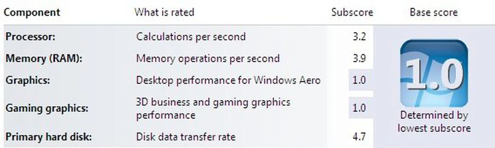Select the Graphics row label

[x=28, y=80]
